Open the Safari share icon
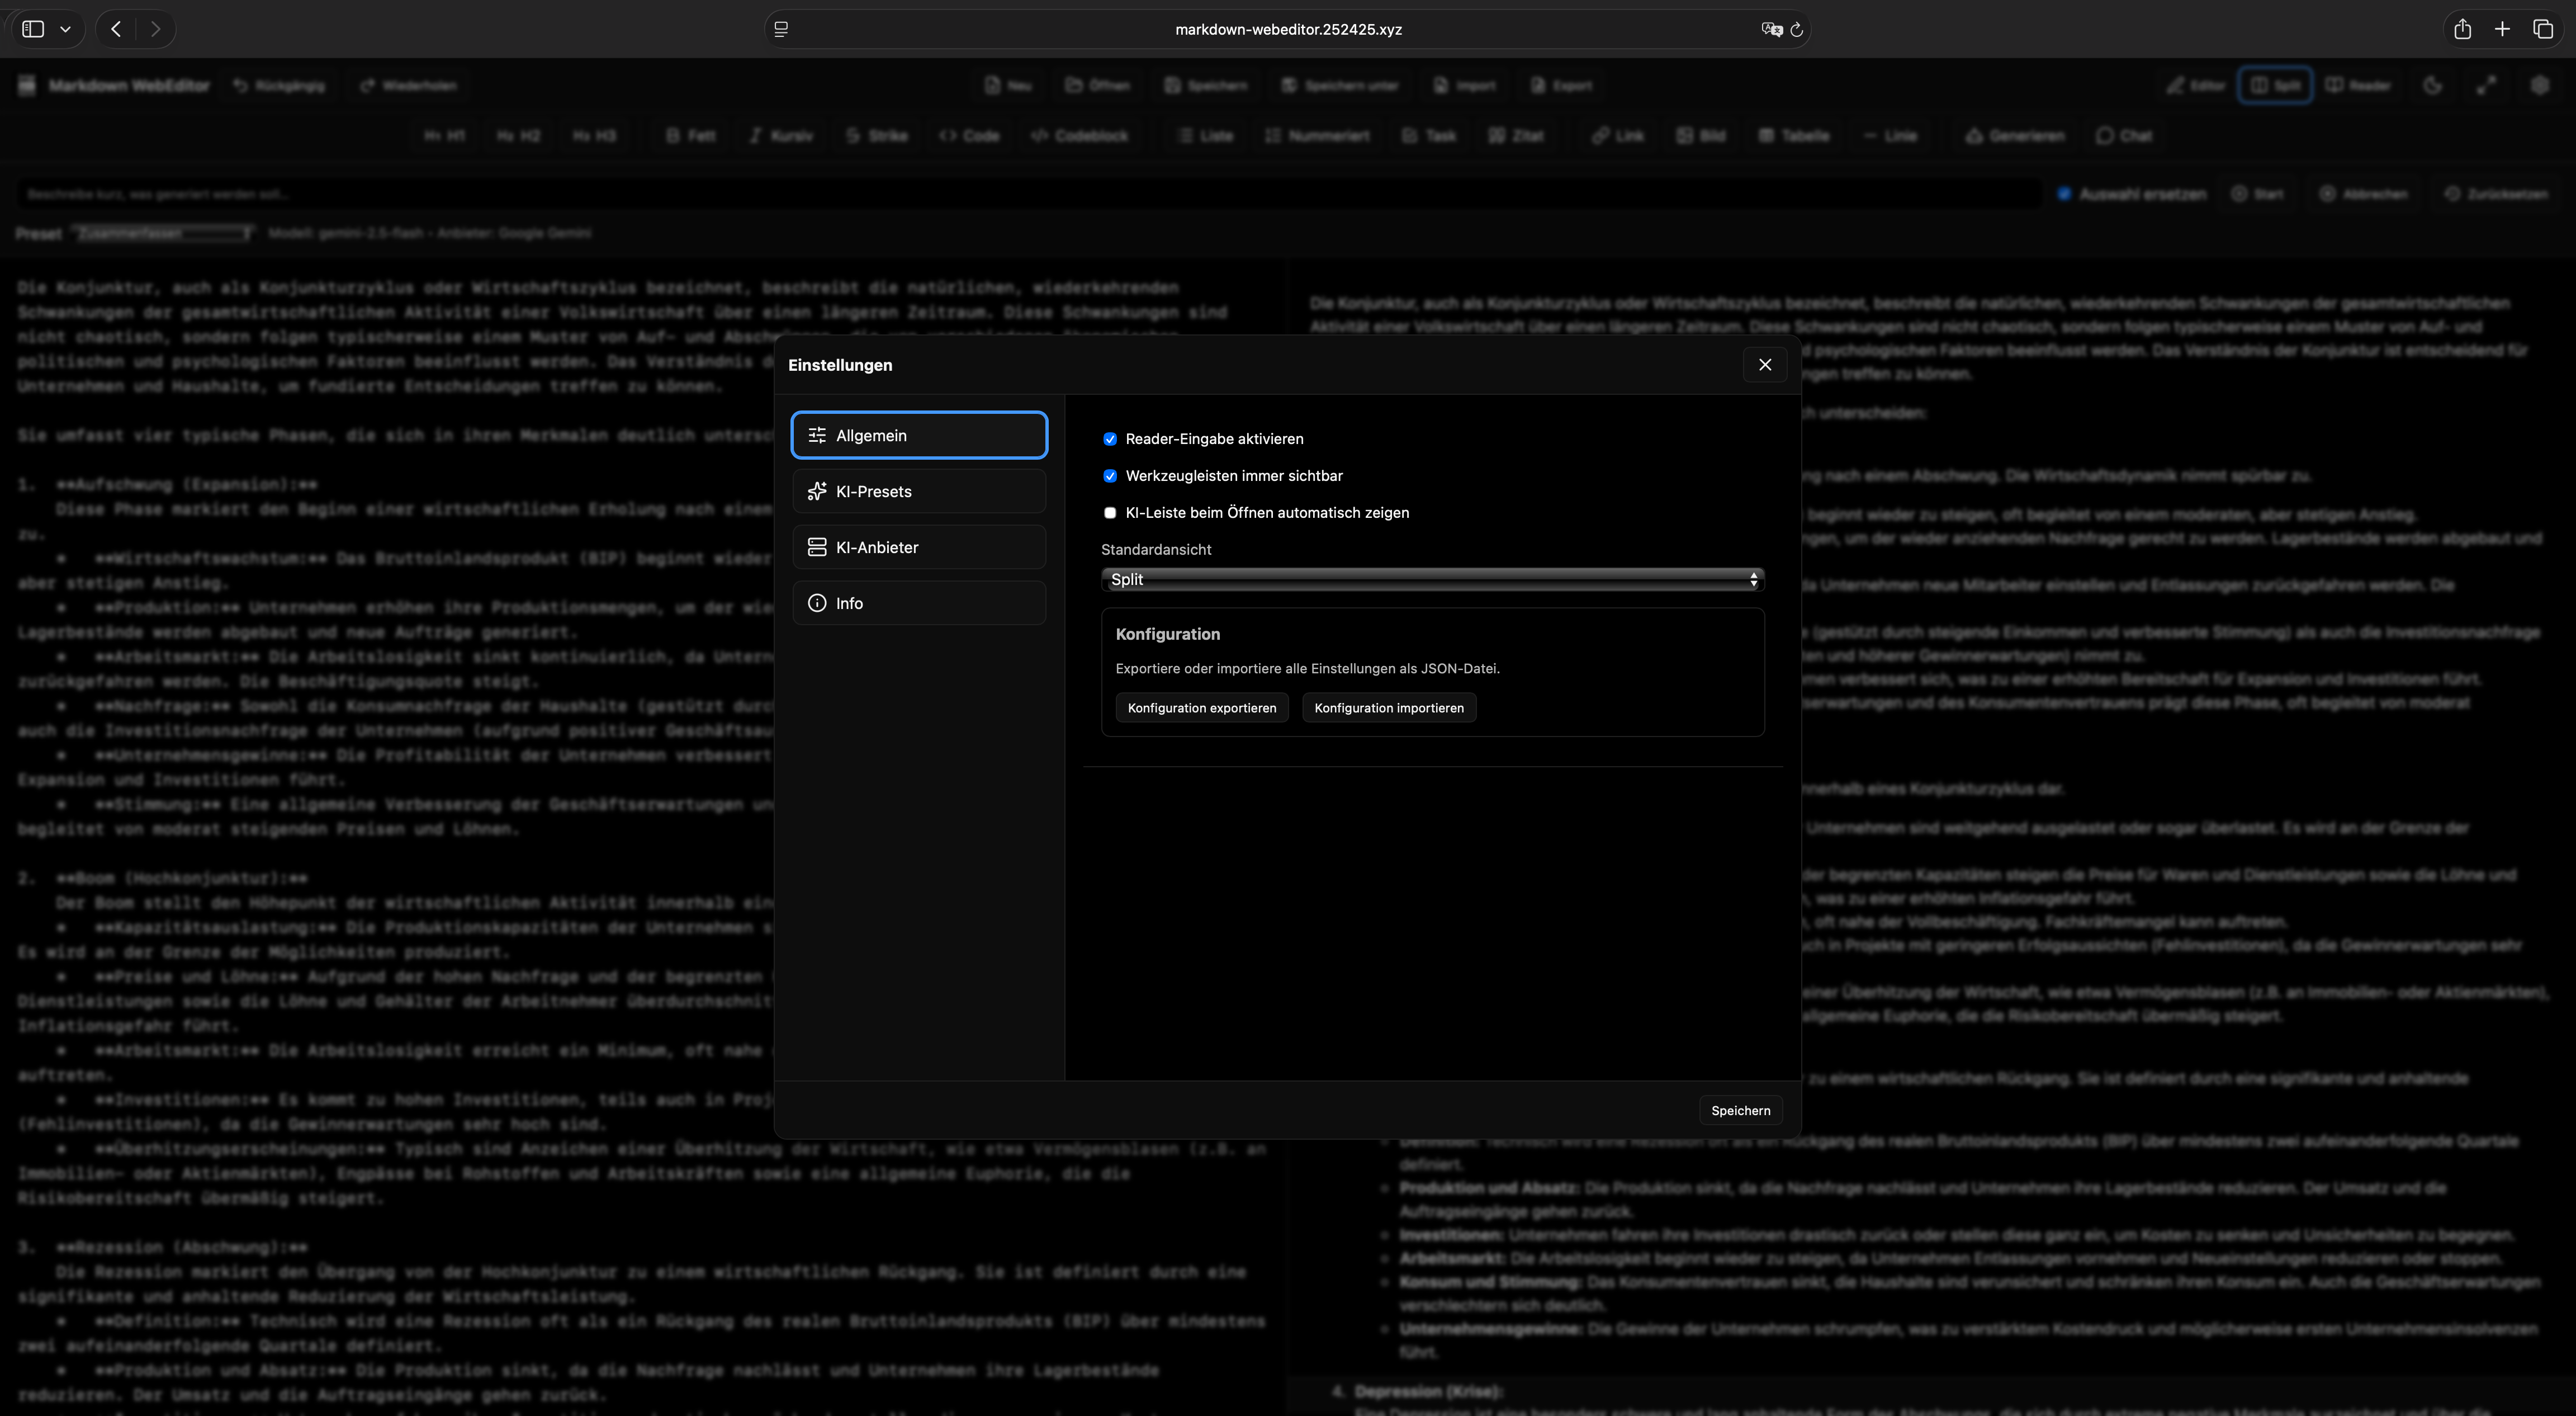 point(2462,29)
